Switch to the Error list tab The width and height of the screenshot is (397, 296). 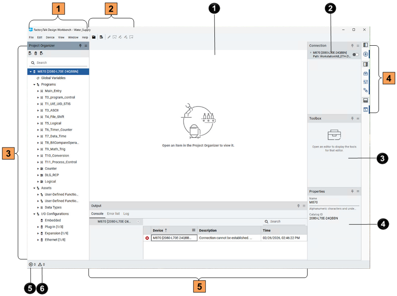point(113,214)
